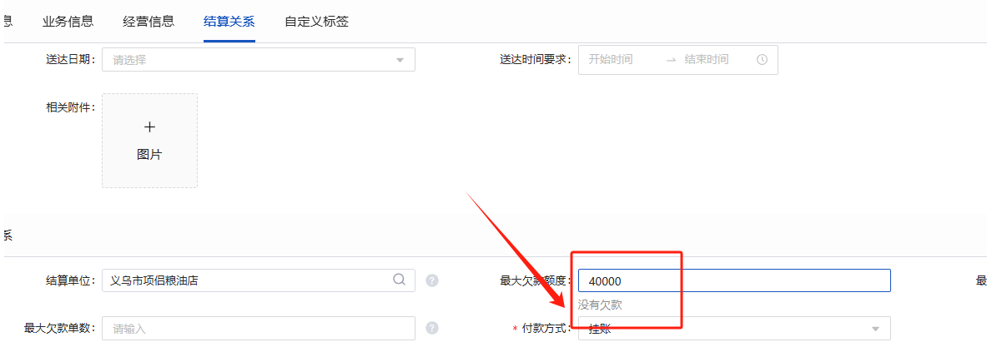Go to the 自定义标签 tab
This screenshot has width=987, height=362.
tap(316, 22)
